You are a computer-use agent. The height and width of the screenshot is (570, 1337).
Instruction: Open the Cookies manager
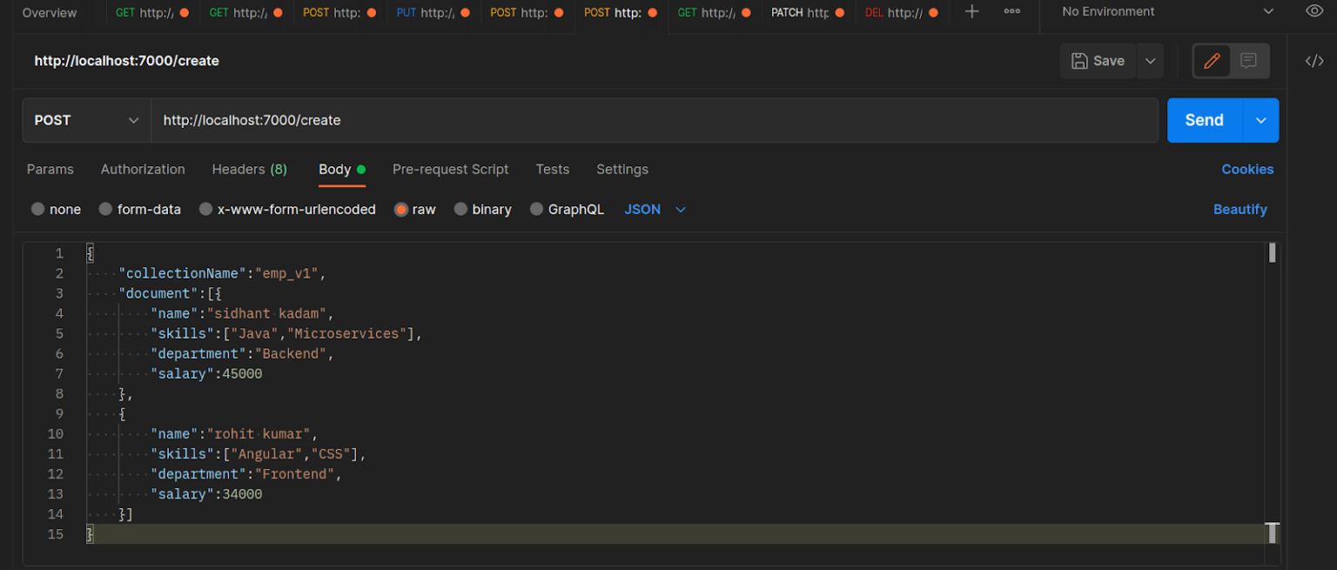tap(1247, 169)
